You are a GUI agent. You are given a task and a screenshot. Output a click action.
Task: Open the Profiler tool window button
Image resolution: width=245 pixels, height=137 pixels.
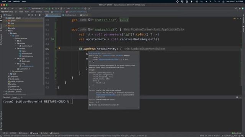click(x=44, y=133)
